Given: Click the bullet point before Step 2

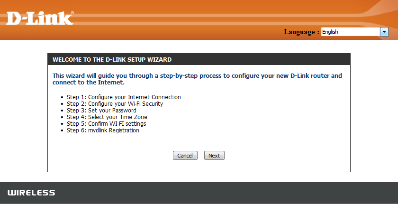Looking at the screenshot, I should click(63, 104).
